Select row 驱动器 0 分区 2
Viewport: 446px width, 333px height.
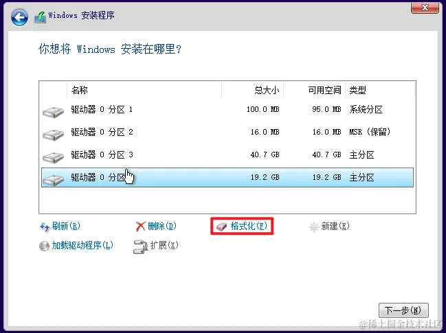point(227,132)
